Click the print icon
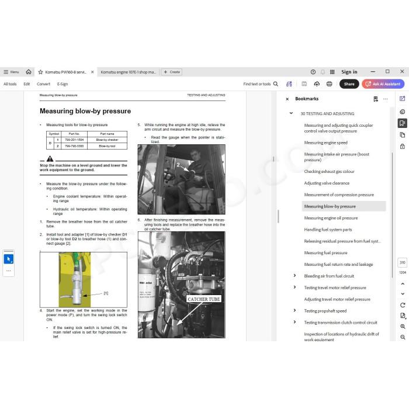This screenshot has width=409, height=409. click(x=330, y=84)
